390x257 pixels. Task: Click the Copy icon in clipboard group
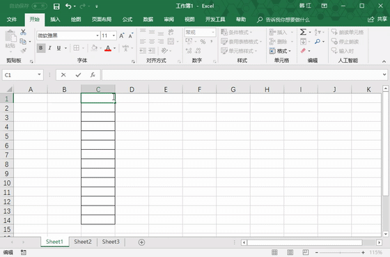(x=23, y=41)
